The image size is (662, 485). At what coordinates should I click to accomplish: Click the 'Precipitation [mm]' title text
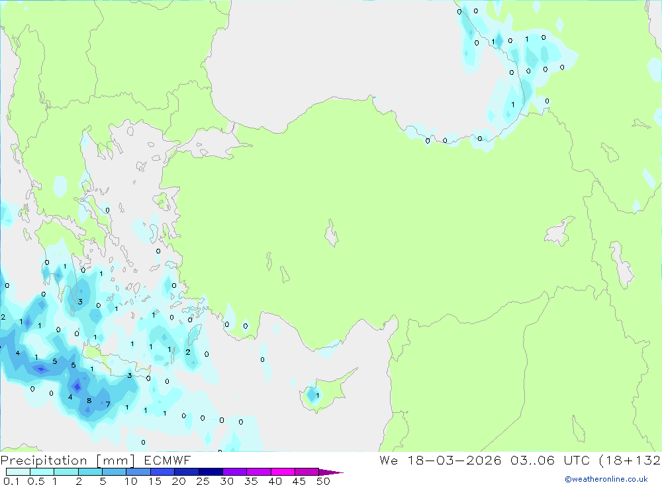point(68,461)
